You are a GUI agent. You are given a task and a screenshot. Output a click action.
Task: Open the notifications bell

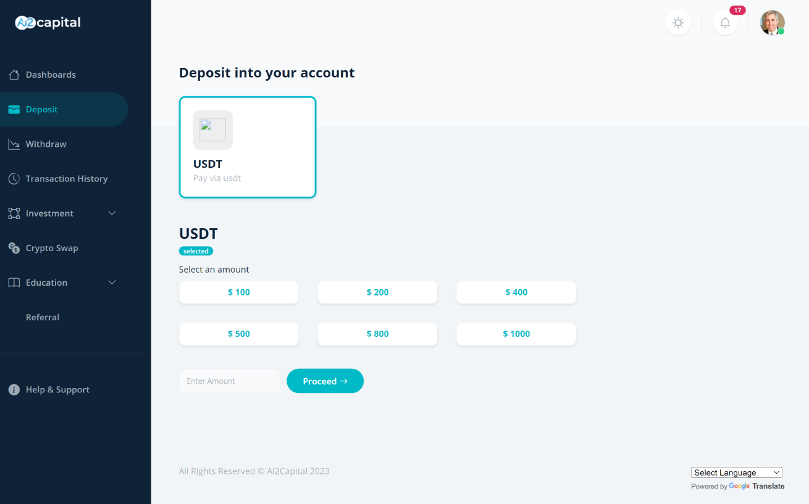pyautogui.click(x=725, y=23)
